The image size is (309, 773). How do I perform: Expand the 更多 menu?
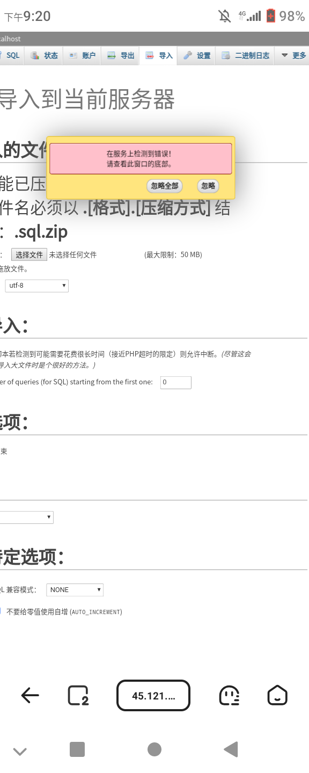[x=293, y=55]
